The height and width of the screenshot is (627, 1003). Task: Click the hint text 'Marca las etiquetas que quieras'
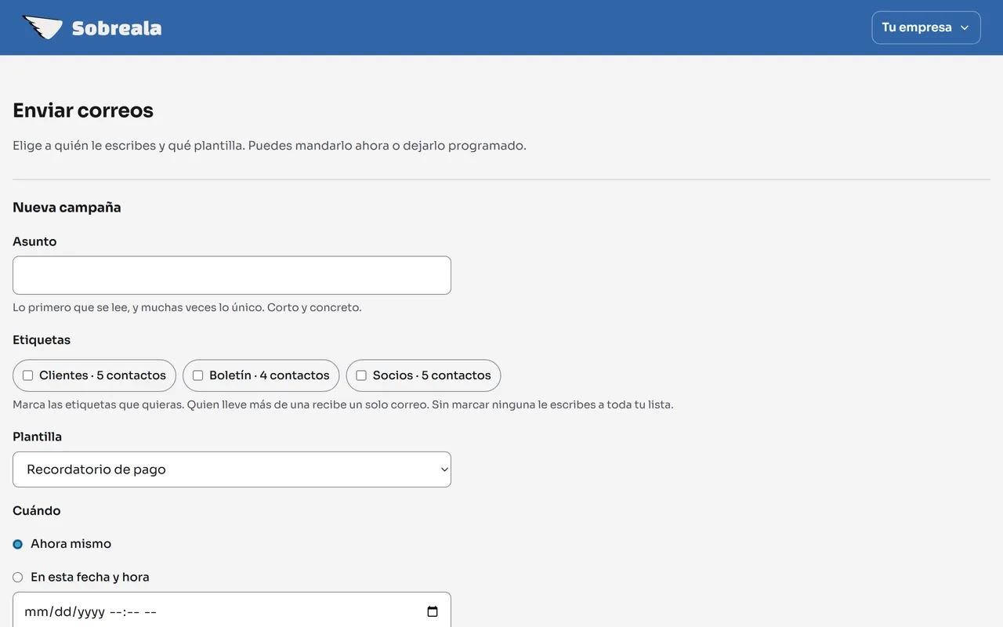[x=343, y=405]
